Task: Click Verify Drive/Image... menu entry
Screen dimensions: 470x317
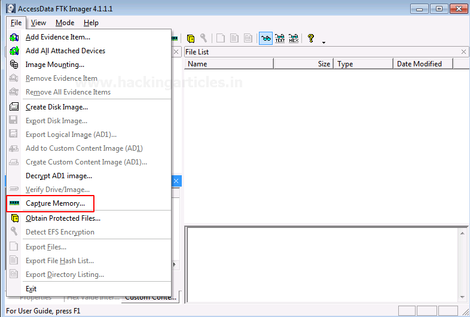Action: 89,190
